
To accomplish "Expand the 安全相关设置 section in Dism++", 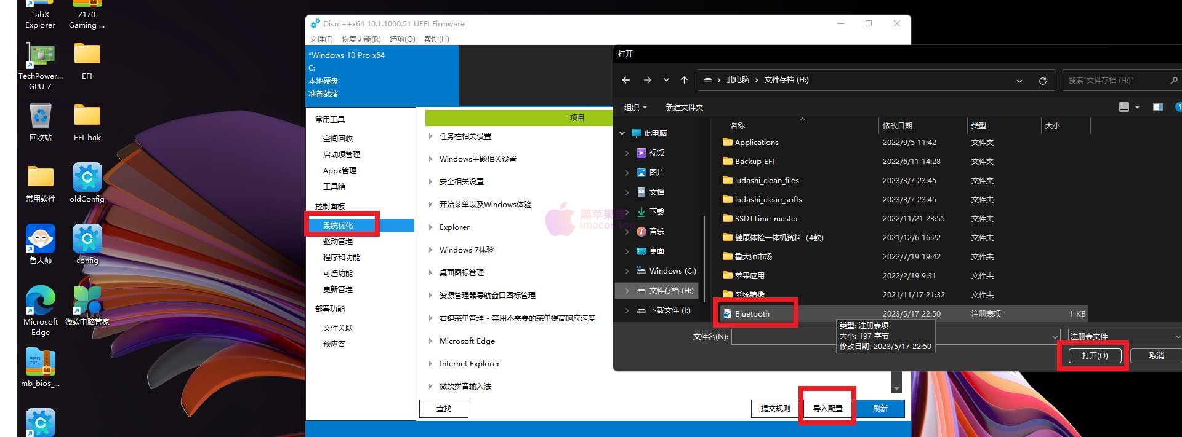I will pos(430,182).
